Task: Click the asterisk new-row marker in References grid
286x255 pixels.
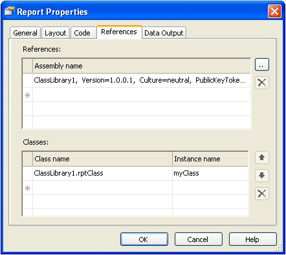Action: point(28,95)
